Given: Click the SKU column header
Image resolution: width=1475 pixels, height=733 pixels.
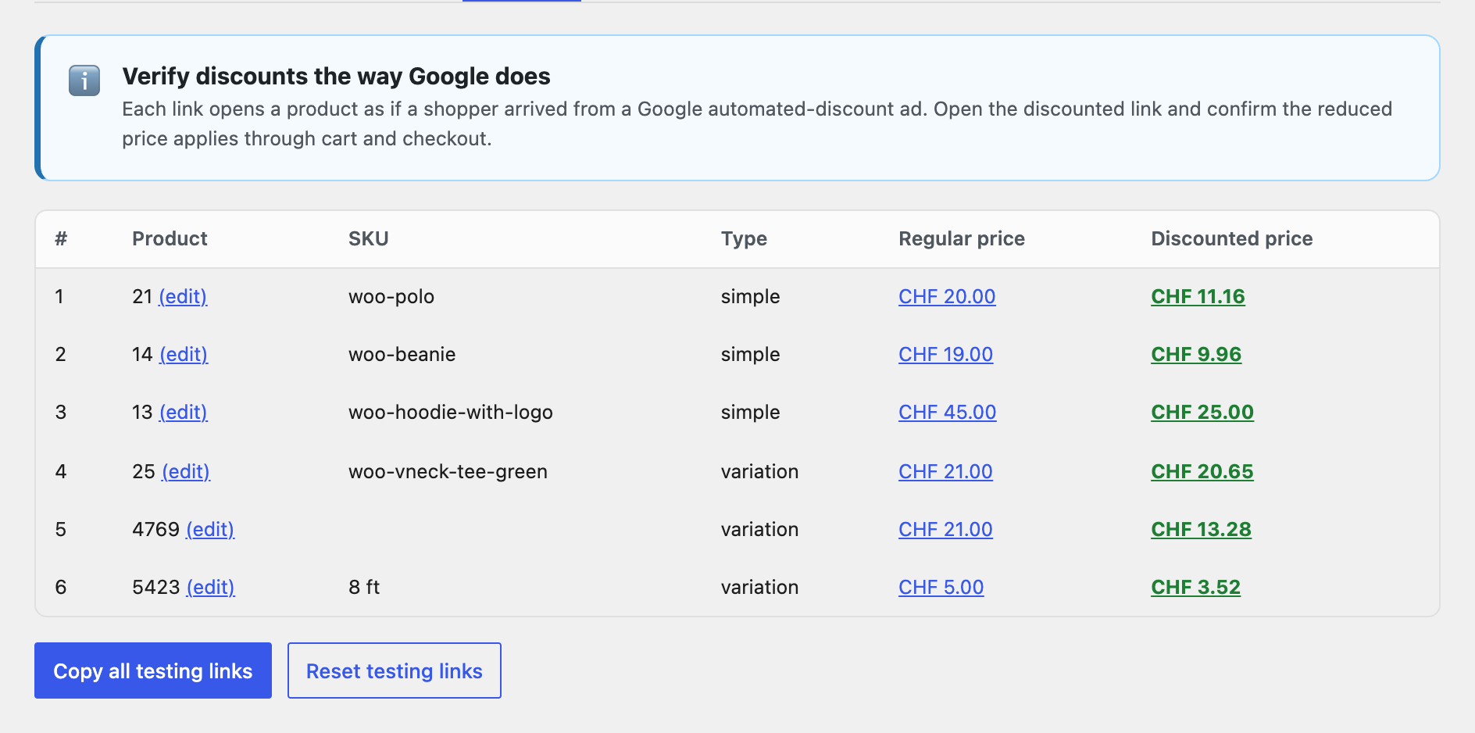Looking at the screenshot, I should coord(369,239).
